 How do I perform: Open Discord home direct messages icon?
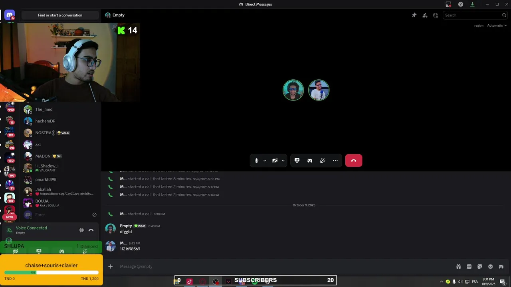(10, 15)
